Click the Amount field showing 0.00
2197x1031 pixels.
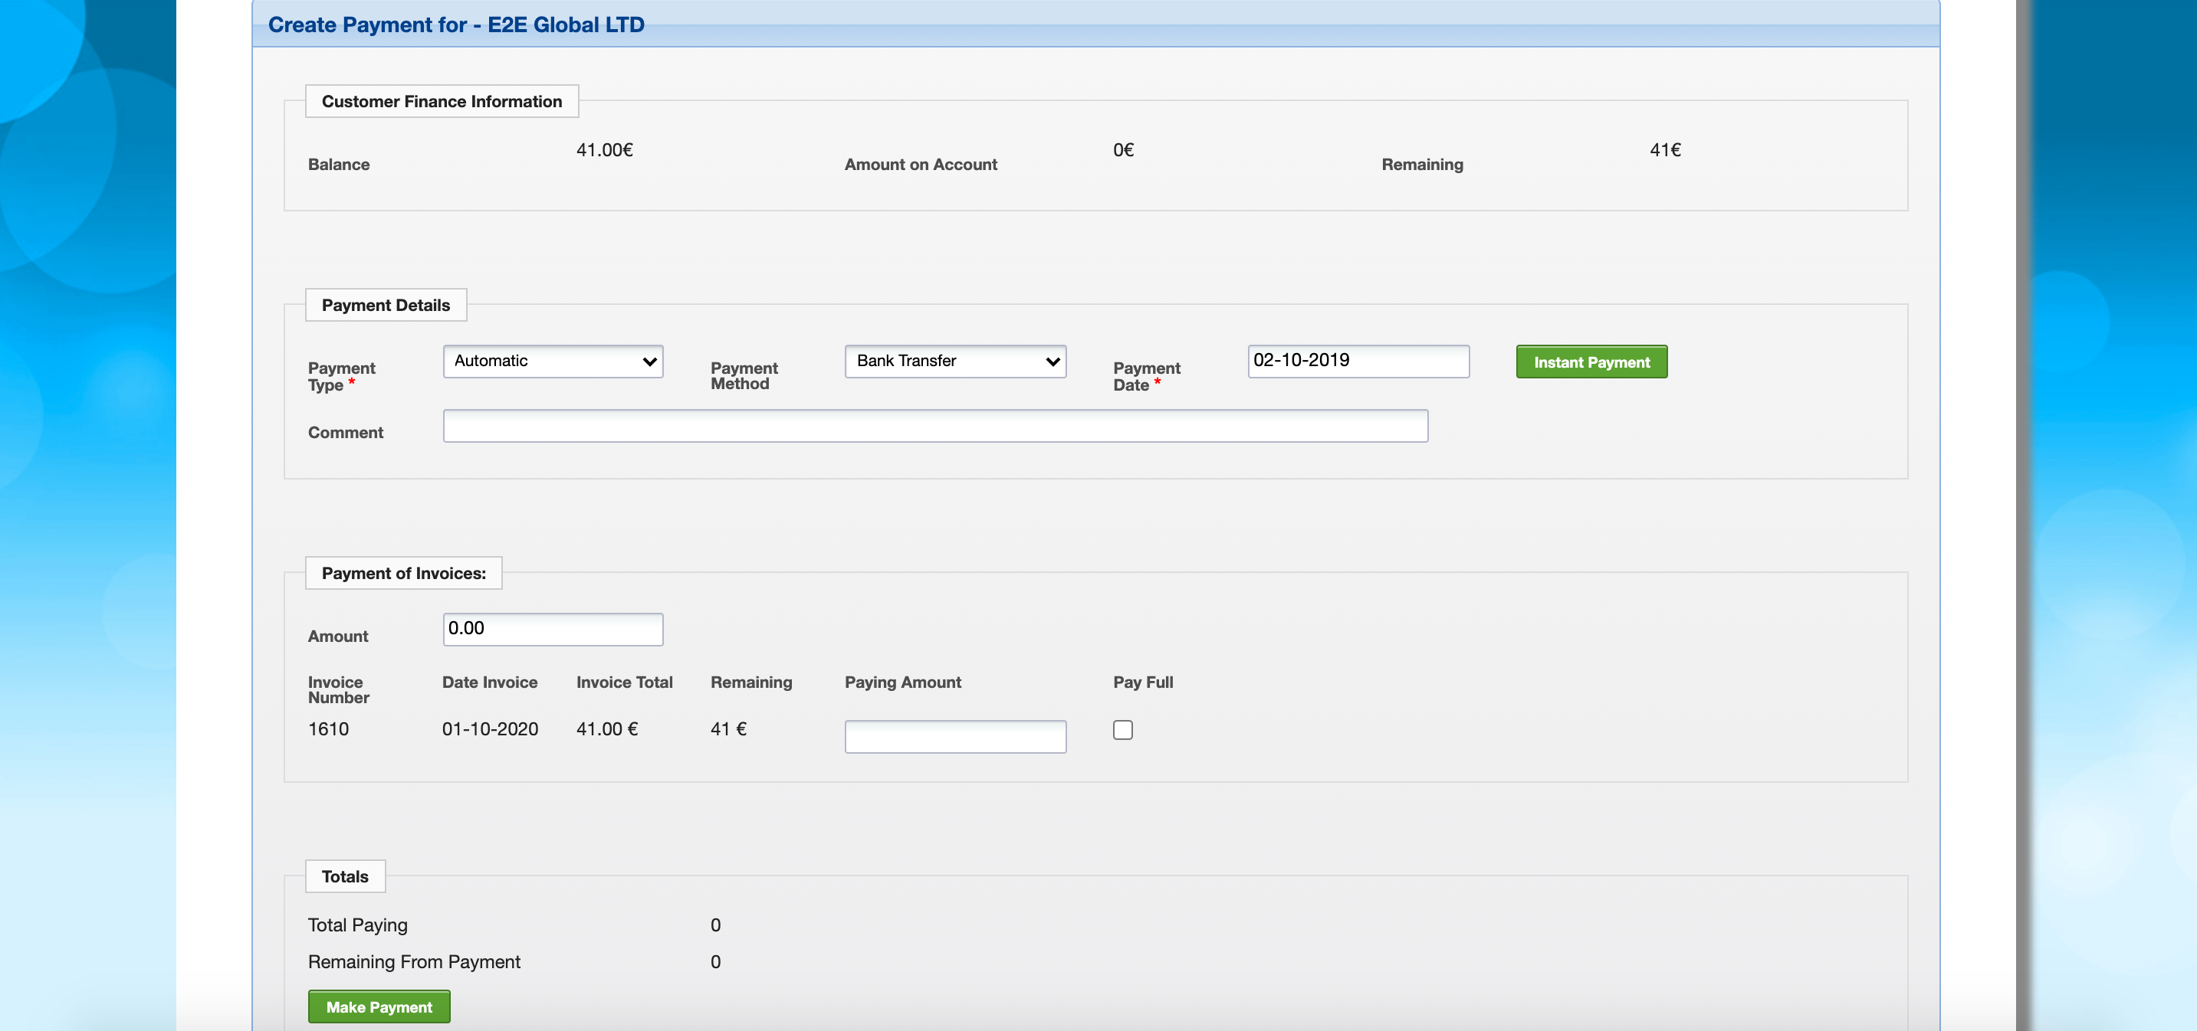(x=553, y=629)
